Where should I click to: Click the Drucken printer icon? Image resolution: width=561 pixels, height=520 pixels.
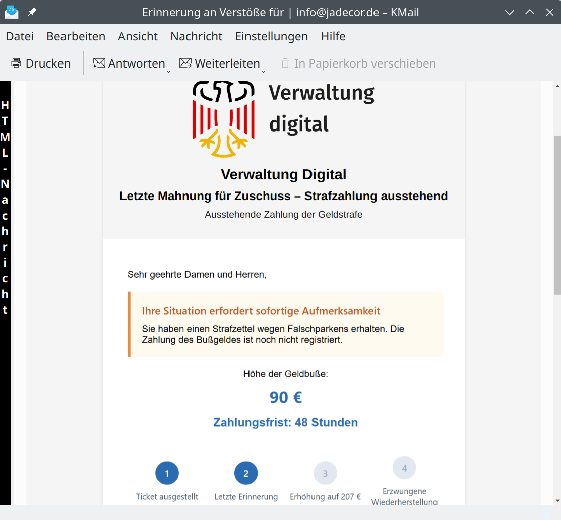16,63
